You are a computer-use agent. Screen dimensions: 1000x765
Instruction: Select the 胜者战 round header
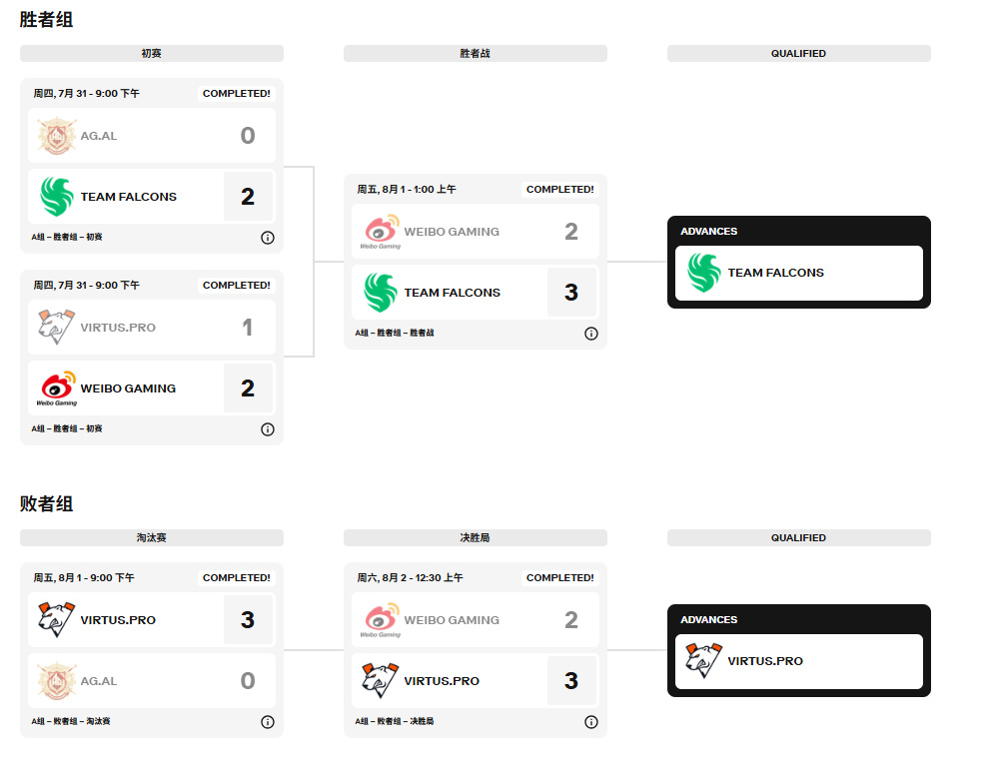click(476, 54)
